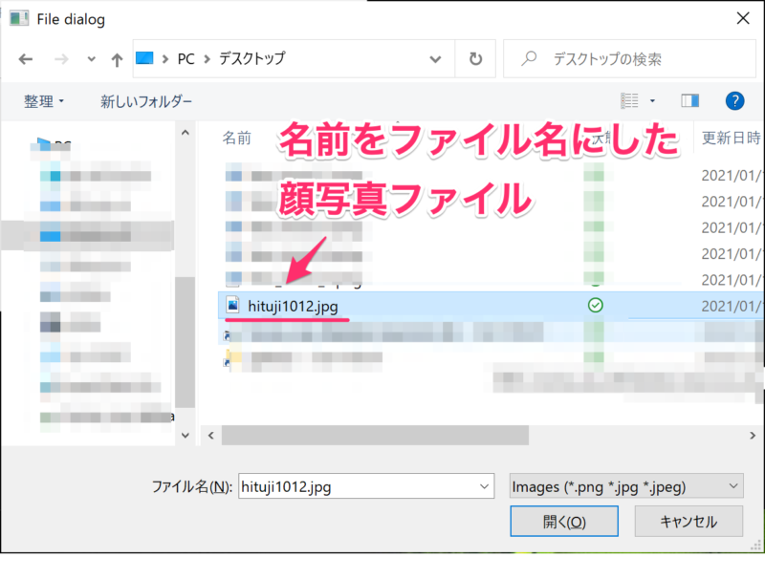The image size is (765, 579).
Task: Navigate to PC via breadcrumb
Action: [x=186, y=58]
